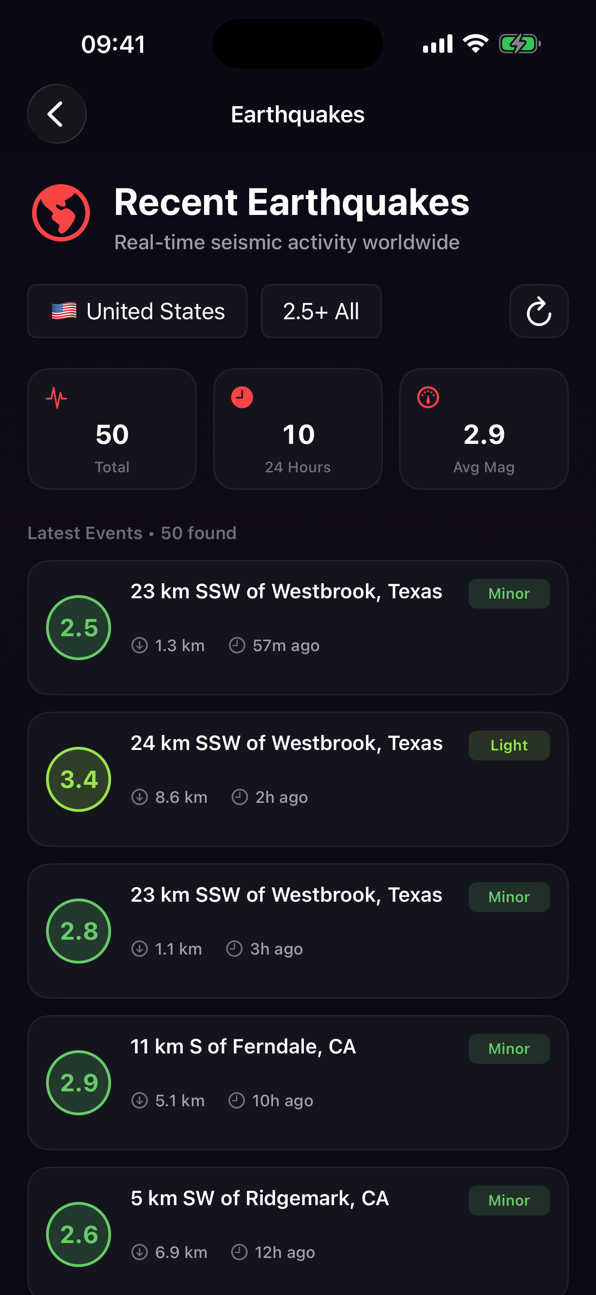Tap the battery charging status icon

pyautogui.click(x=519, y=44)
